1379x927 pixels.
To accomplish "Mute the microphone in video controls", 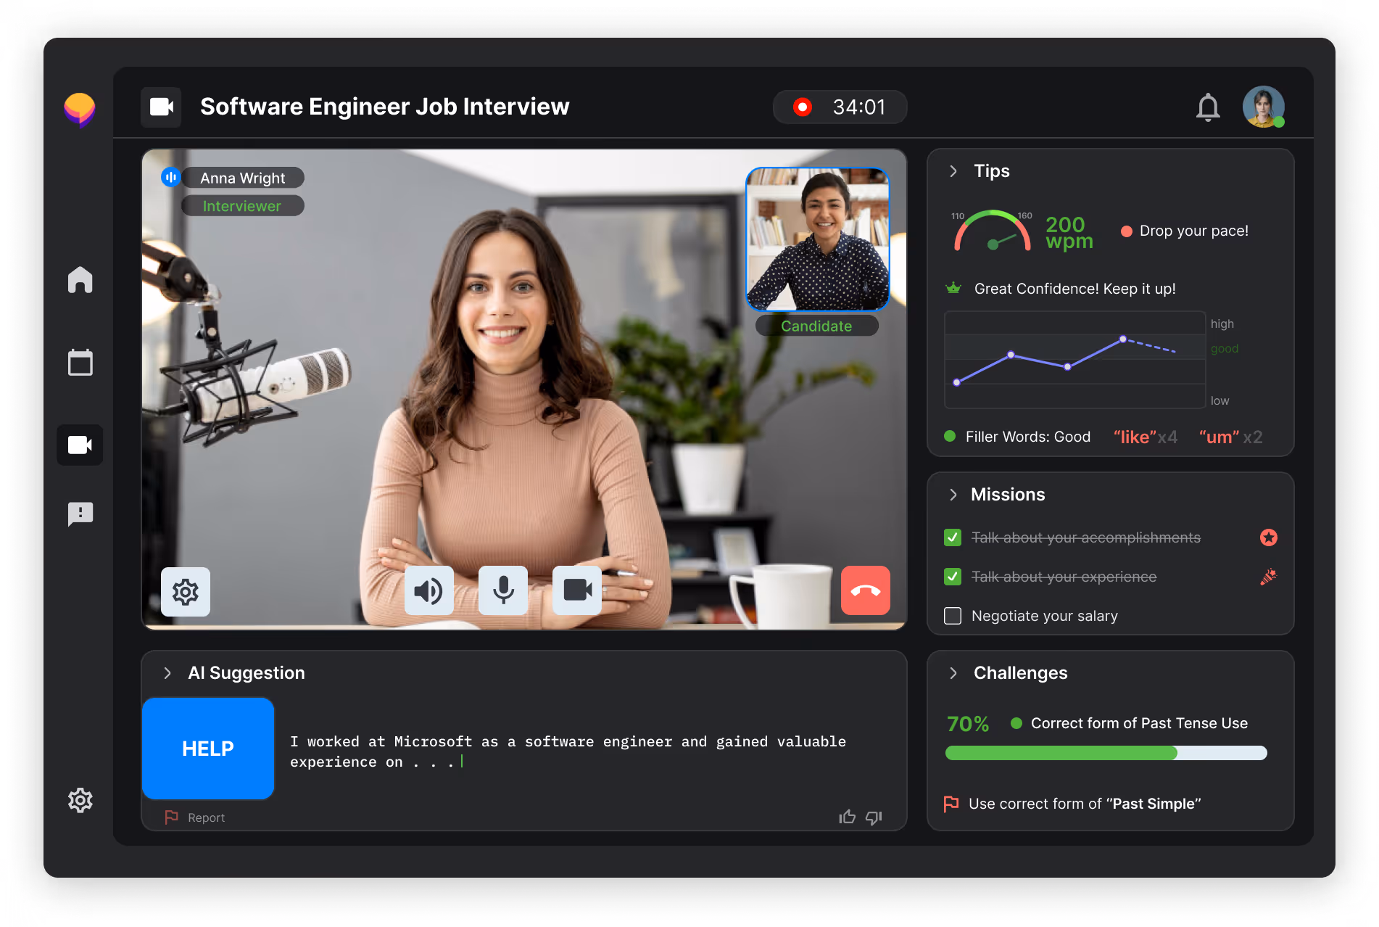I will (503, 590).
